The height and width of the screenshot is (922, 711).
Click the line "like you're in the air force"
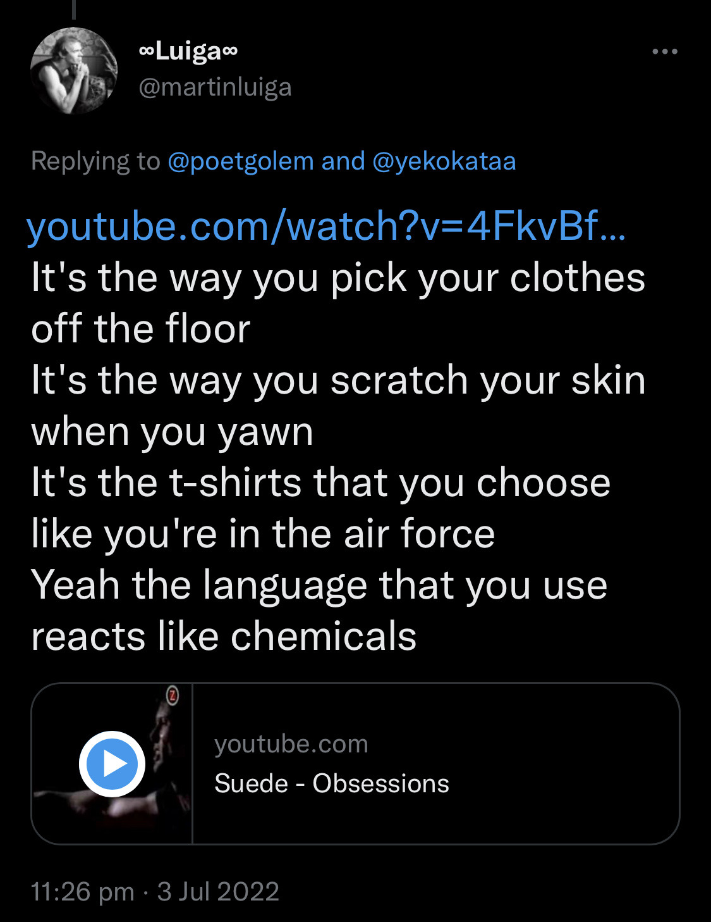coord(263,533)
